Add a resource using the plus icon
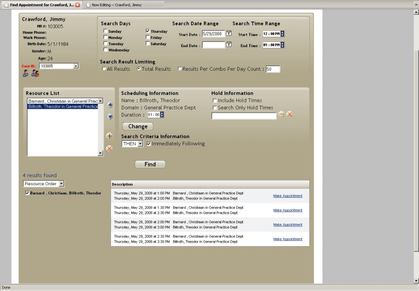This screenshot has width=419, height=291. pos(109,136)
